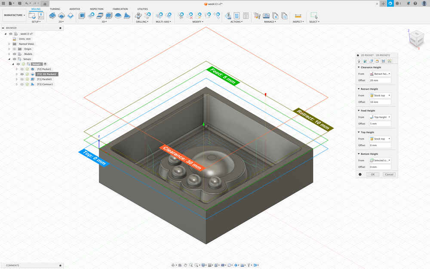
Task: Click Cancel in the 2D Pocket dialog
Action: [x=389, y=174]
